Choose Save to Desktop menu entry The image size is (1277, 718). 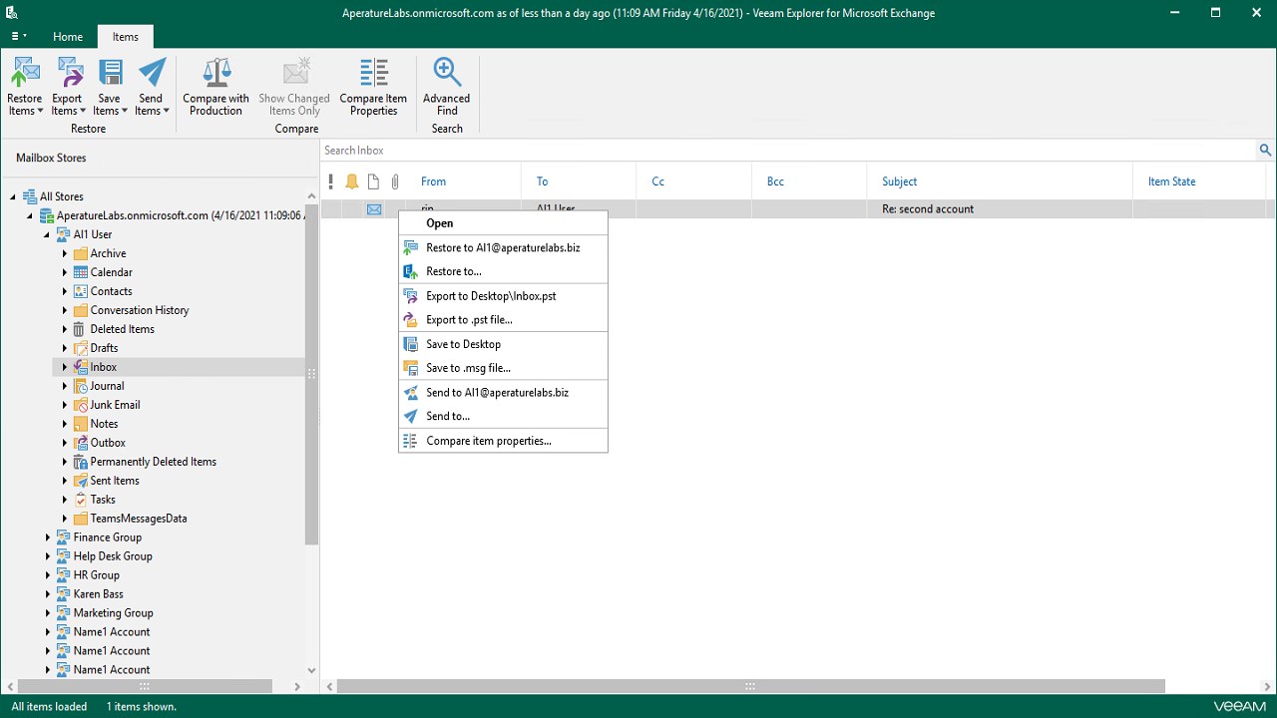[503, 344]
